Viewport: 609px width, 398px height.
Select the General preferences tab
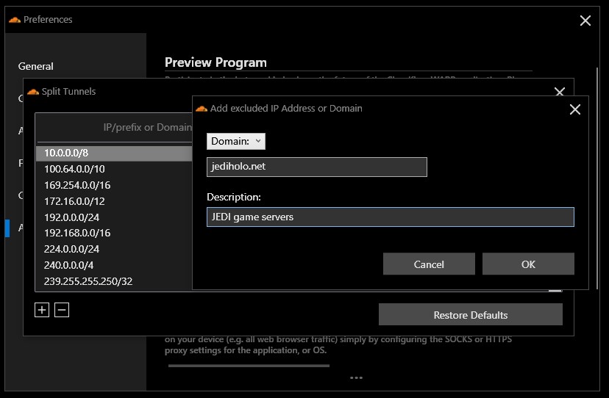(36, 66)
